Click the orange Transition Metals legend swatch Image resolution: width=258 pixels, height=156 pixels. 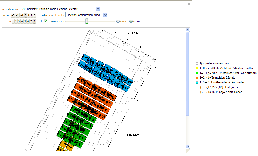click(x=197, y=78)
